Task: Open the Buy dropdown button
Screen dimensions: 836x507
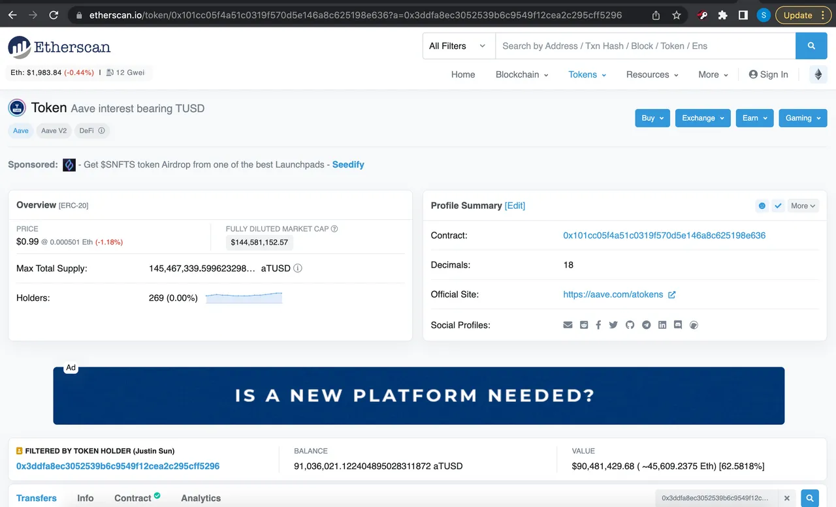Action: 652,118
